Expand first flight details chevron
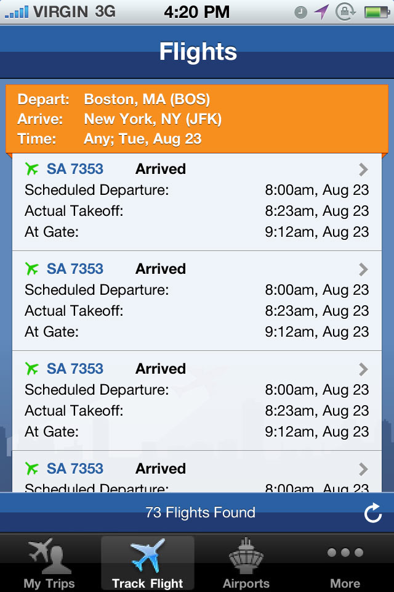Screen dimensions: 394x592 (x=363, y=170)
